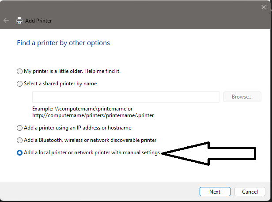Screen dimensions: 272x202
Task: Select 'My printer is a little older' radio button
Action: (19, 71)
